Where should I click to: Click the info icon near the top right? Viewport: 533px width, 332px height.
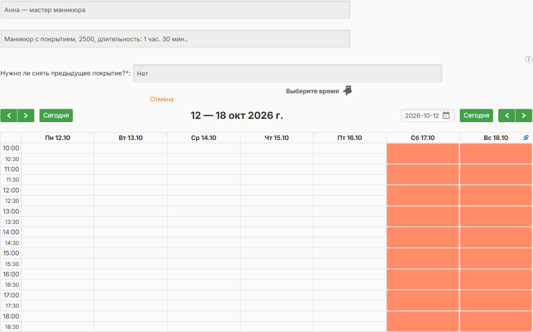(529, 59)
